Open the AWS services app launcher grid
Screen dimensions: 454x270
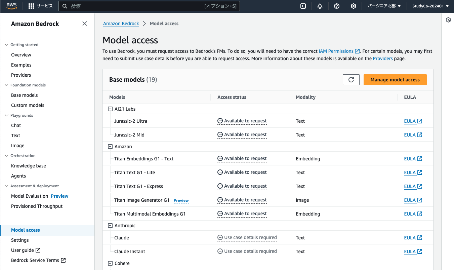[31, 6]
